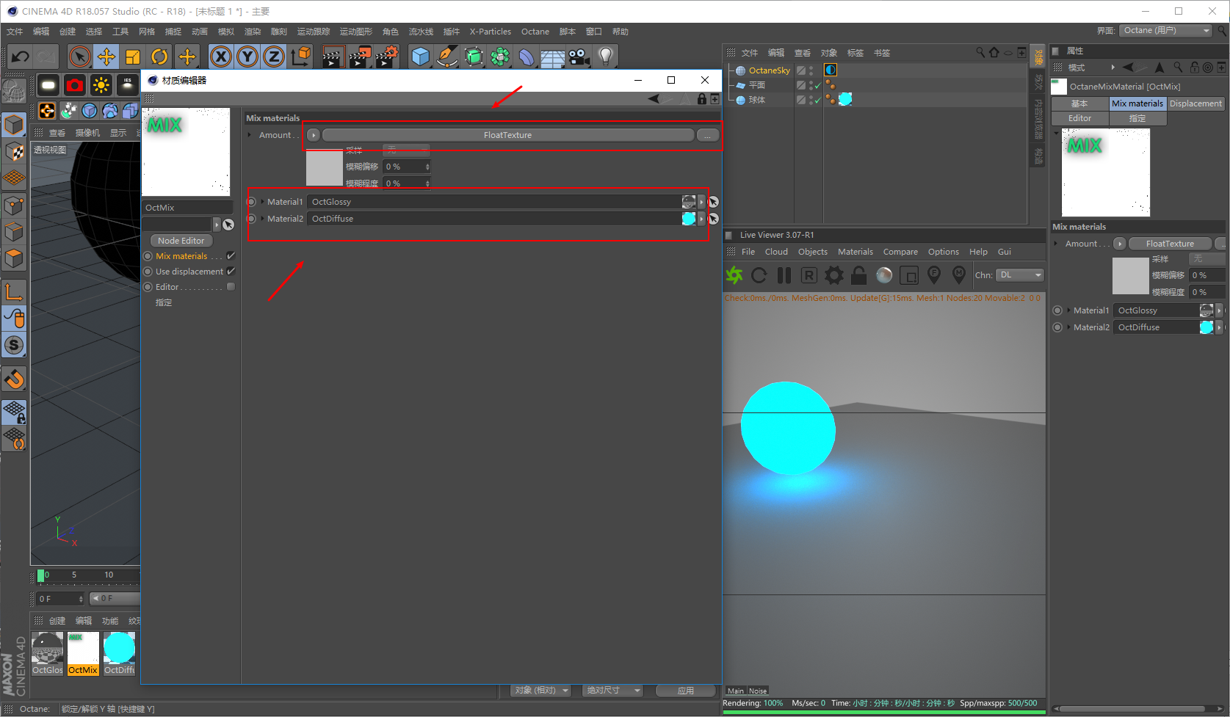Screen dimensions: 1230x717
Task: Click the apply button below the editor
Action: (x=685, y=691)
